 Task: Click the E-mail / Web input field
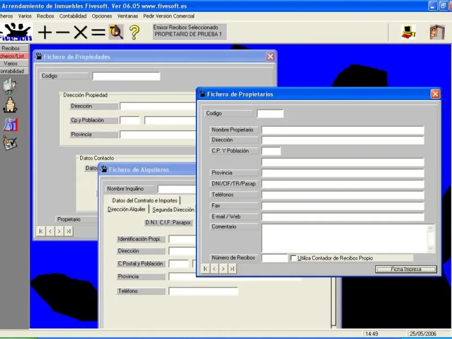pyautogui.click(x=343, y=217)
